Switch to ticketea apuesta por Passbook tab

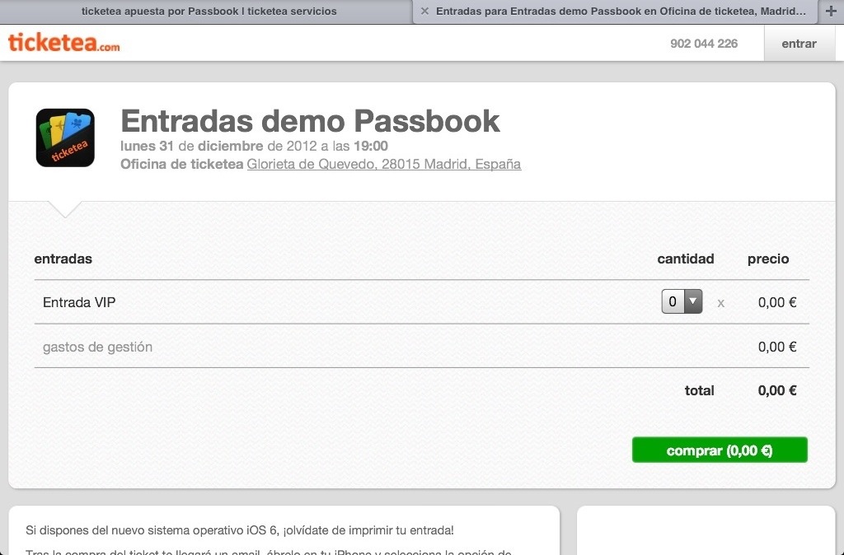click(209, 12)
